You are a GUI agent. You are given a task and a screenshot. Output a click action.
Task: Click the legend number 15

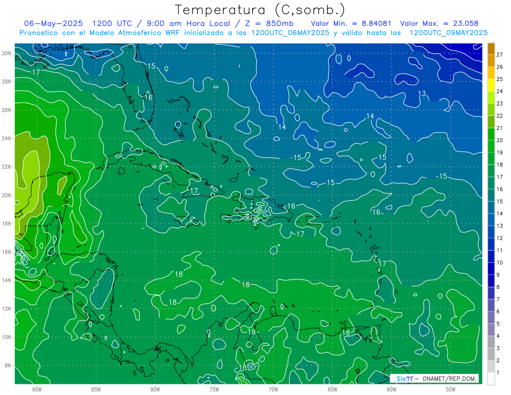click(500, 201)
